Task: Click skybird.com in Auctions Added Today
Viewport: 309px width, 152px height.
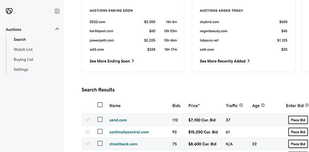Action: coord(209,22)
